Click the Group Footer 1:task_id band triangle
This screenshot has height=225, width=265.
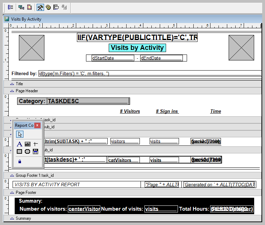pos(12,175)
